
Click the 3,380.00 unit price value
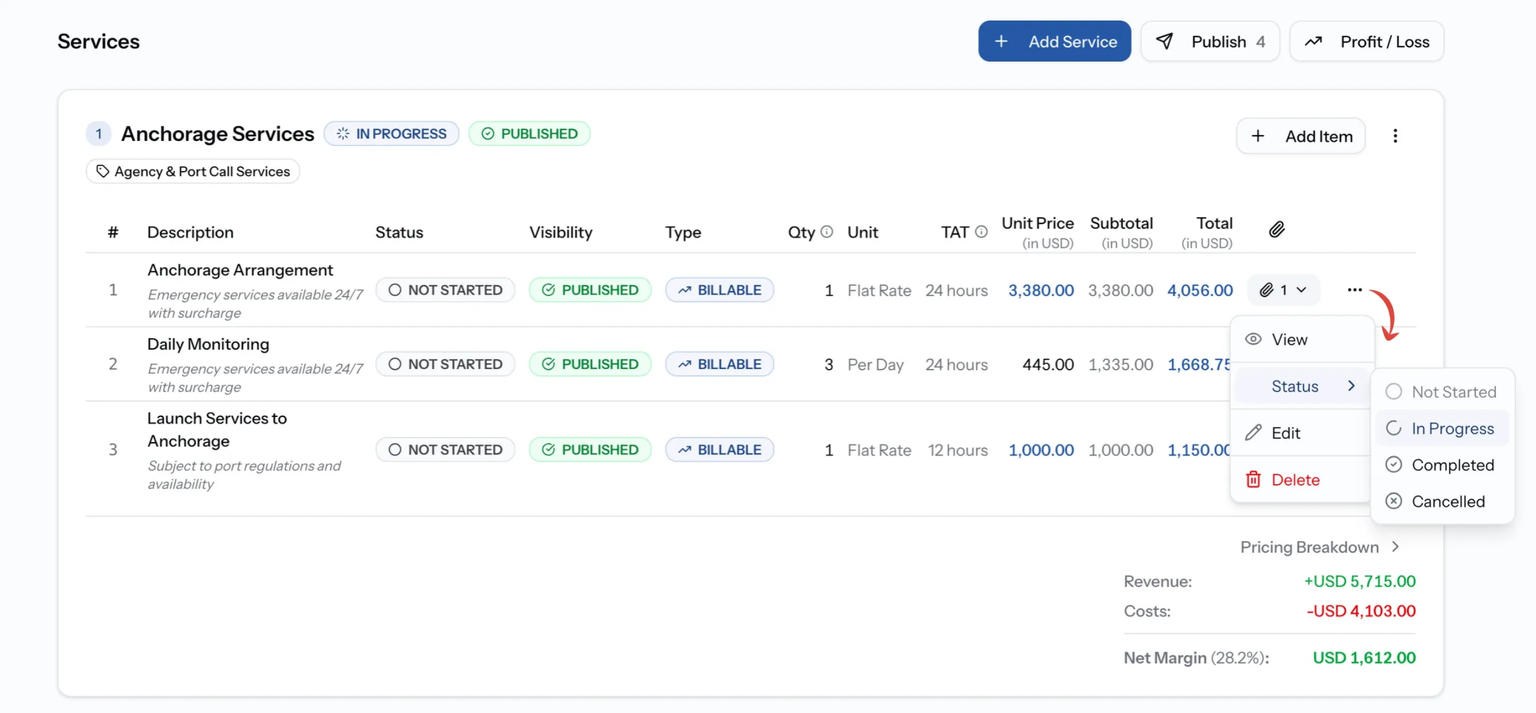(1041, 290)
